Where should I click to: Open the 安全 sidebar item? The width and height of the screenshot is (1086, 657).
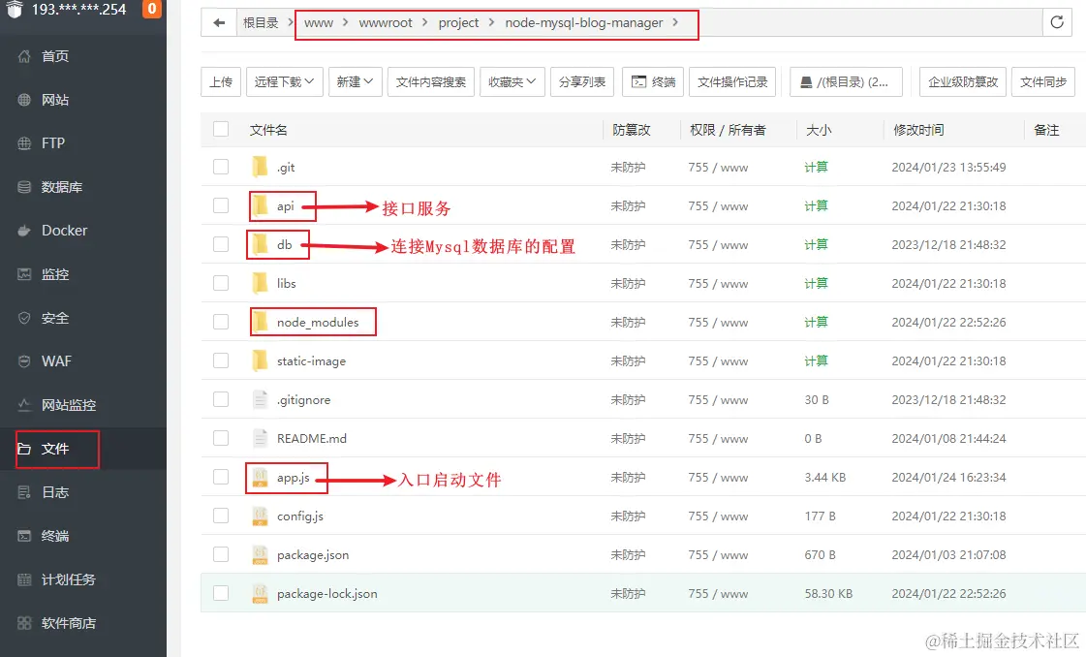tap(83, 318)
